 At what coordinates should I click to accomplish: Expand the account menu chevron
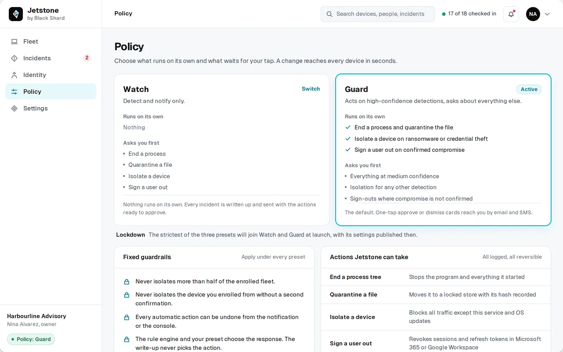(x=547, y=14)
